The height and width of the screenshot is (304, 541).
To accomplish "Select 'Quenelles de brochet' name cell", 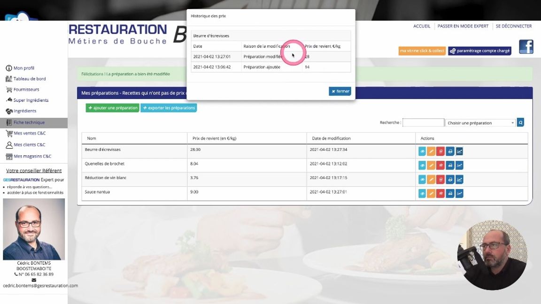I will coord(135,166).
